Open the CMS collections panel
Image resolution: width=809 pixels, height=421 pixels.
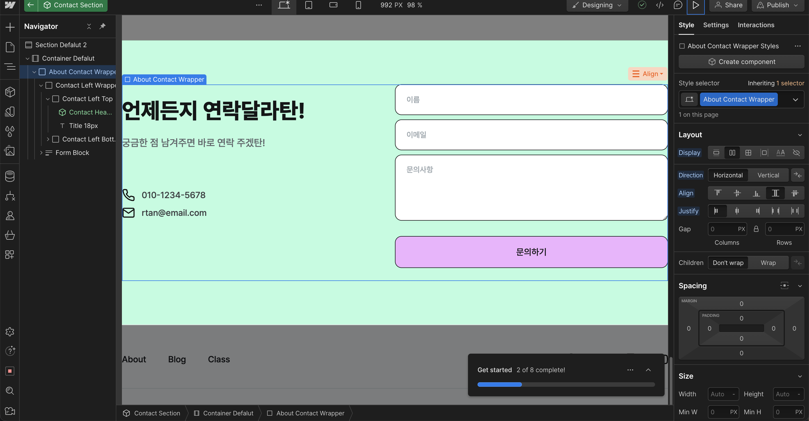click(x=10, y=176)
